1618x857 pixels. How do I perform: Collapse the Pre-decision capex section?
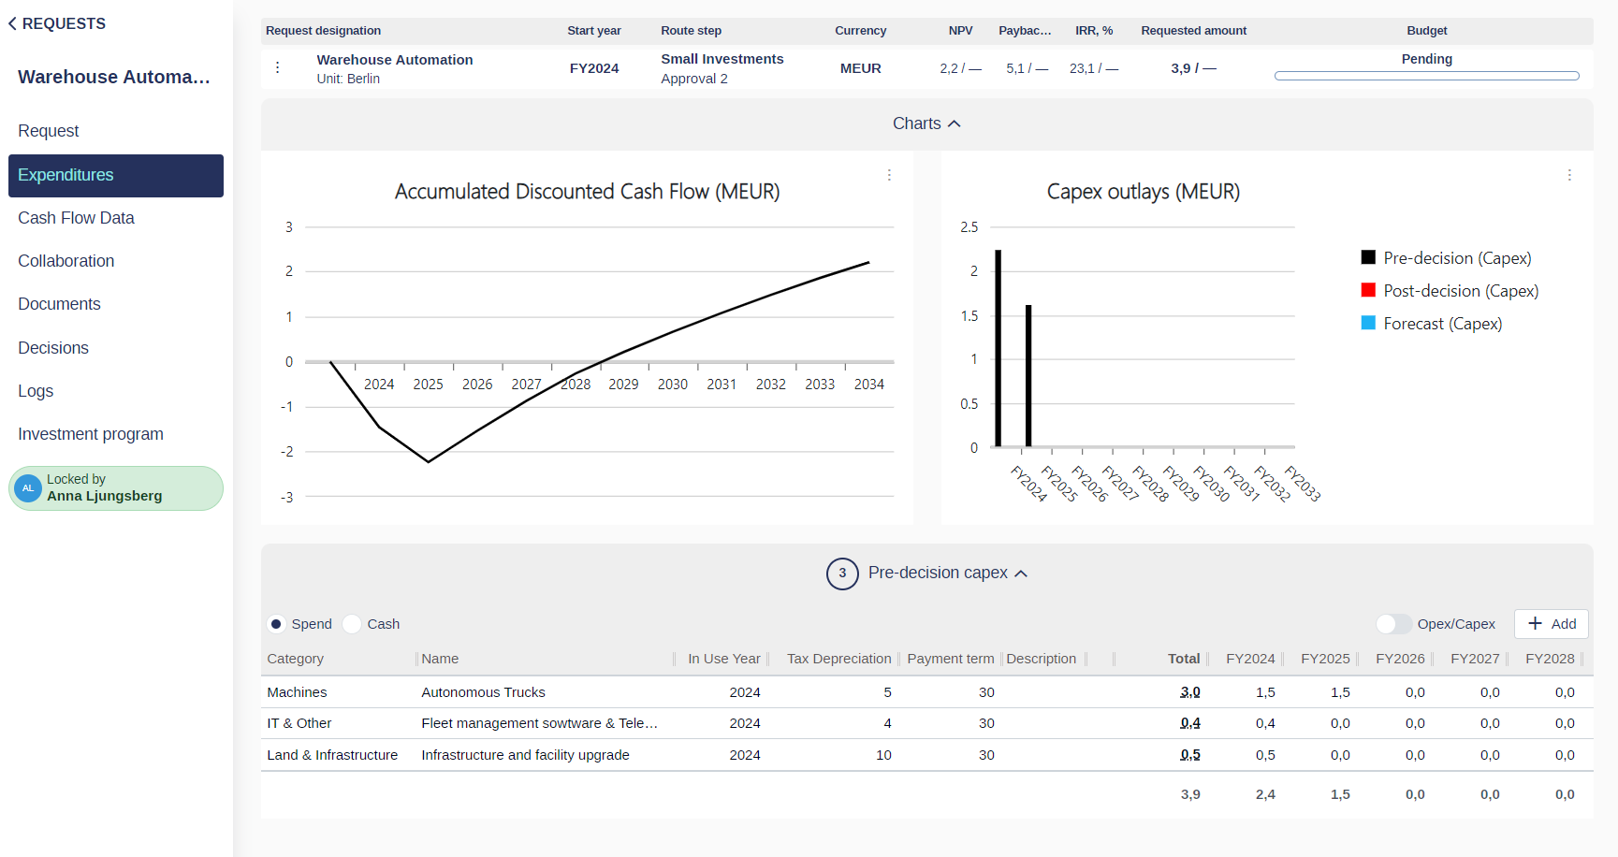pos(948,573)
